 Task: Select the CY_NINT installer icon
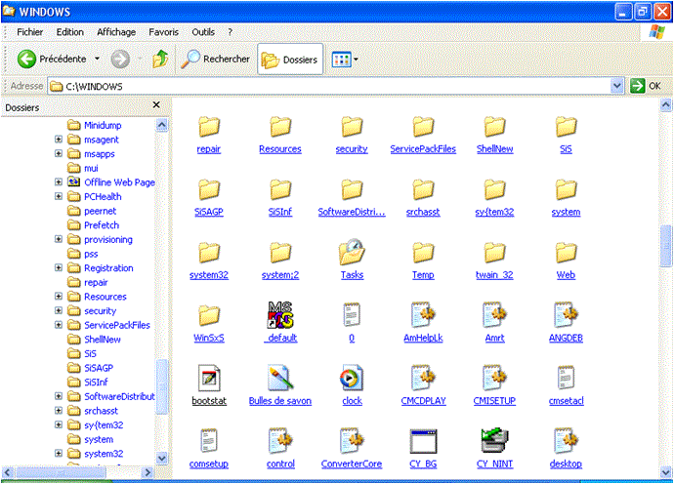tap(494, 441)
